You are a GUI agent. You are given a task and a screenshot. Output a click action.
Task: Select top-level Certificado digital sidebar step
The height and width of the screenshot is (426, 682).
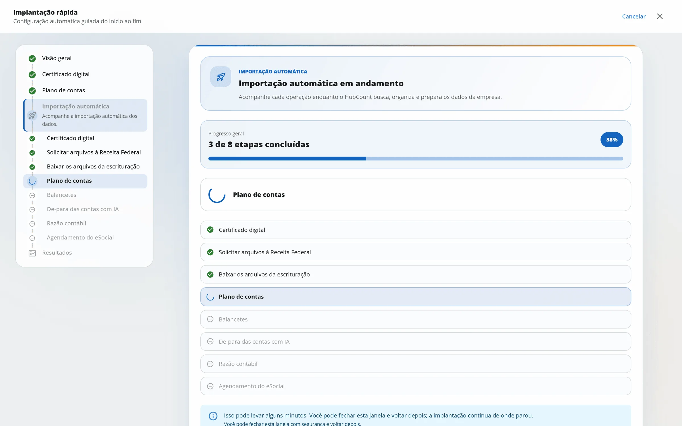tap(66, 74)
